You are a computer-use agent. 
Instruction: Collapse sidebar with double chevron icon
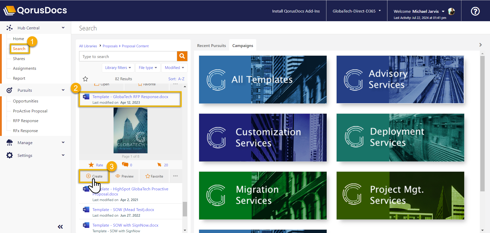tap(60, 227)
